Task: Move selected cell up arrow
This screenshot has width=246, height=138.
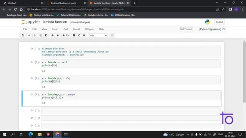Action: tap(52, 35)
